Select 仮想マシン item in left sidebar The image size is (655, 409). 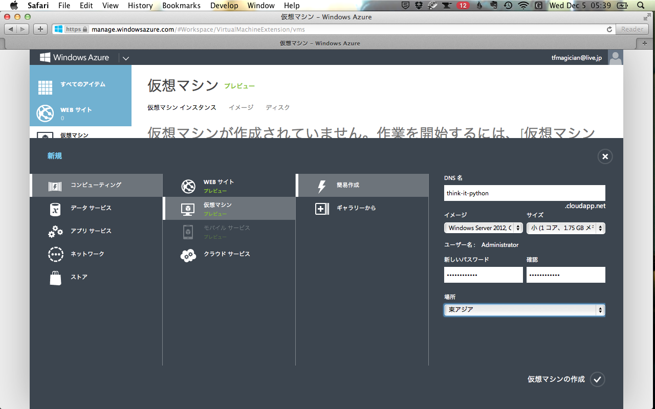[80, 133]
